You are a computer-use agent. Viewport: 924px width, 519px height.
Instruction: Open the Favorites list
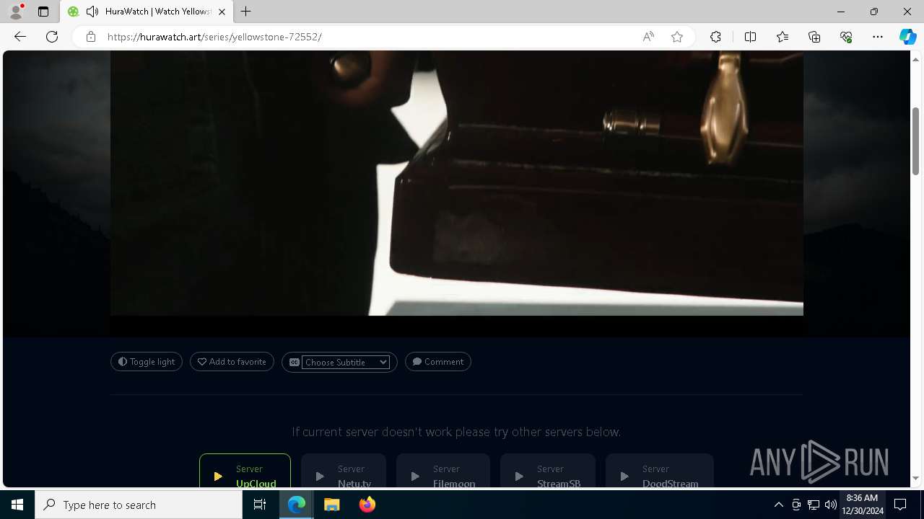pos(783,37)
